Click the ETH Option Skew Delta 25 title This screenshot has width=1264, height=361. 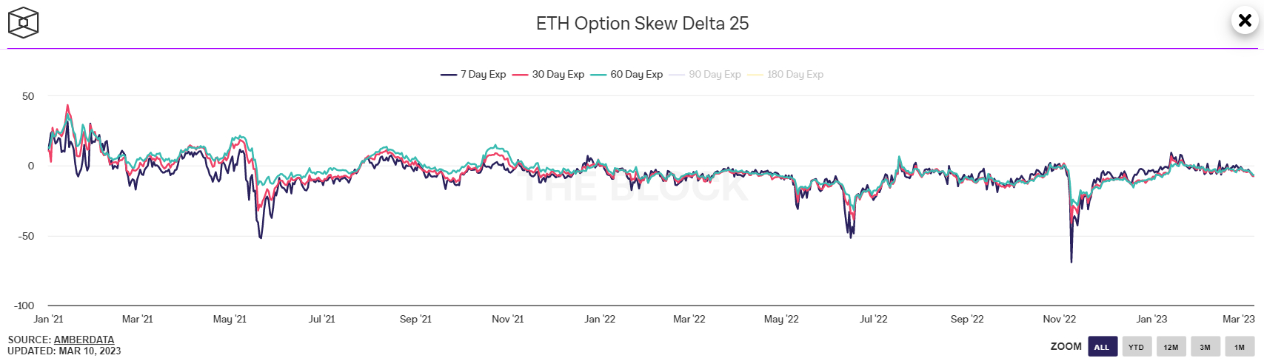click(x=642, y=24)
